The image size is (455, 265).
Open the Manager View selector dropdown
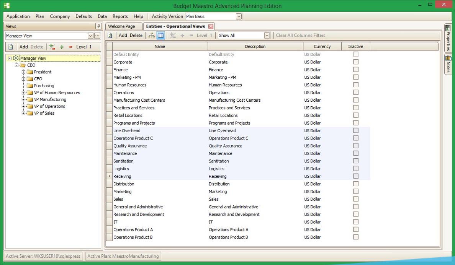(90, 36)
